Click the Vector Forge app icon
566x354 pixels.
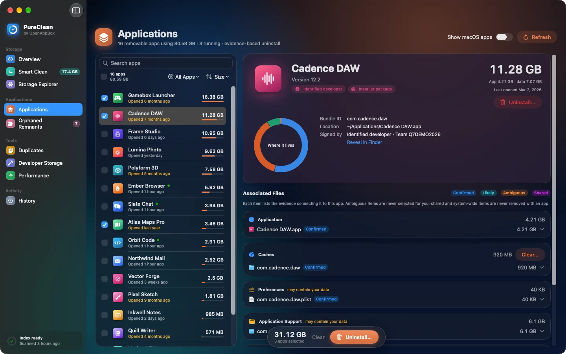118,279
